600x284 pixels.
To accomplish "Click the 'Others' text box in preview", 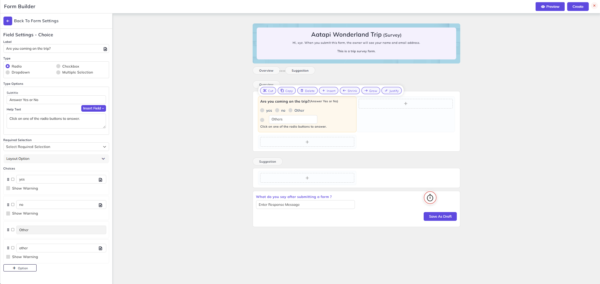I will coord(293,119).
